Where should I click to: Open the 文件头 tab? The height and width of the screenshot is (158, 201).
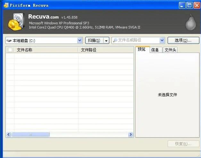[170, 50]
